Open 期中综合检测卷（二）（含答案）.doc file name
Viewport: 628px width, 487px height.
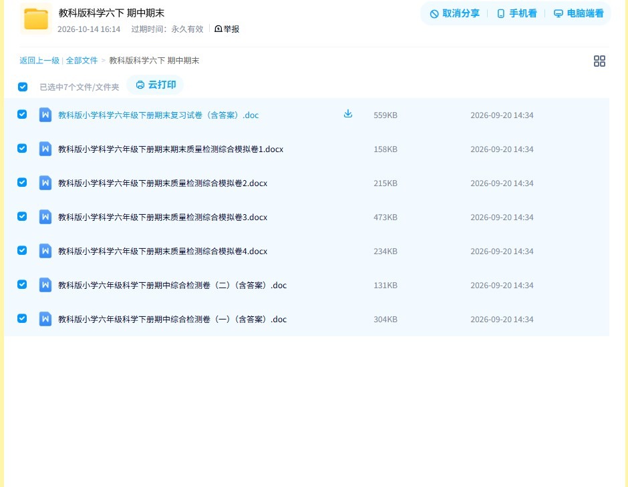tap(172, 285)
